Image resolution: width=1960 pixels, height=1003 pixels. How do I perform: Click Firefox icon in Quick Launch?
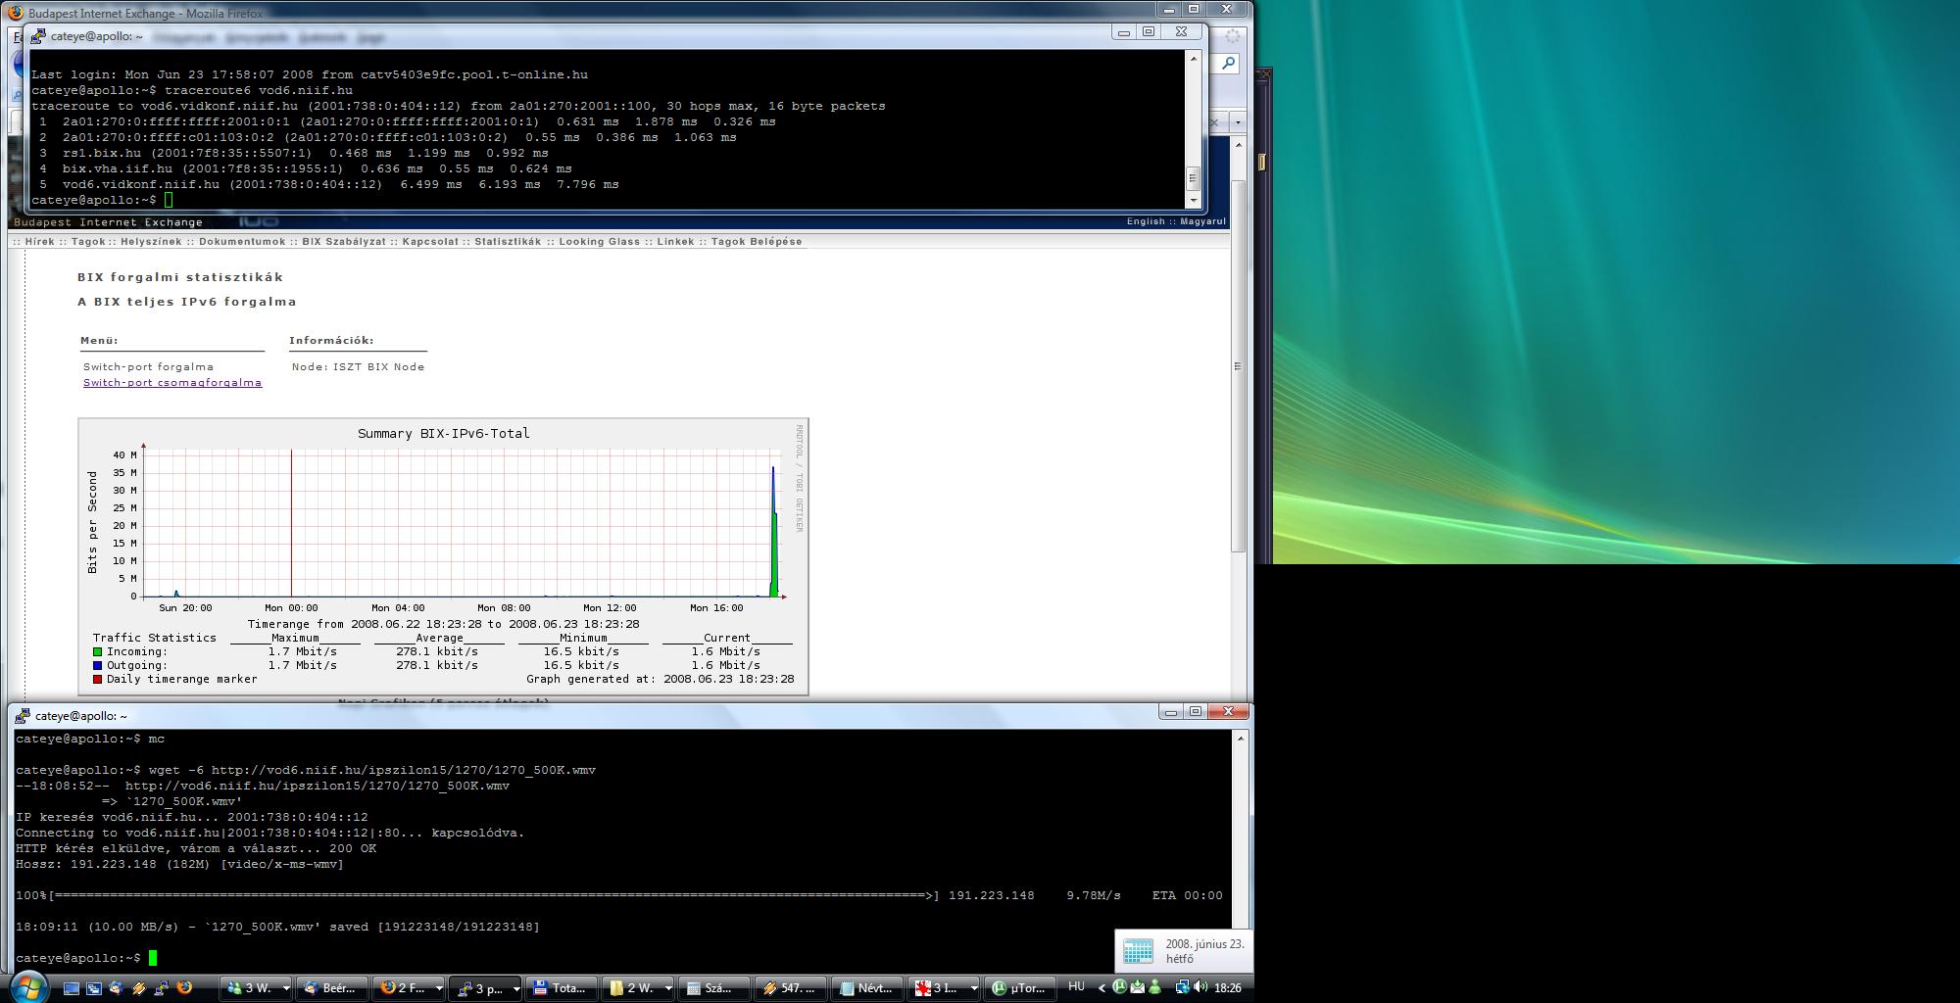pyautogui.click(x=183, y=988)
